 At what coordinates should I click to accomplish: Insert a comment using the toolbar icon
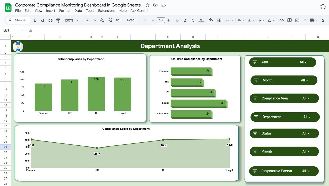[289, 20]
